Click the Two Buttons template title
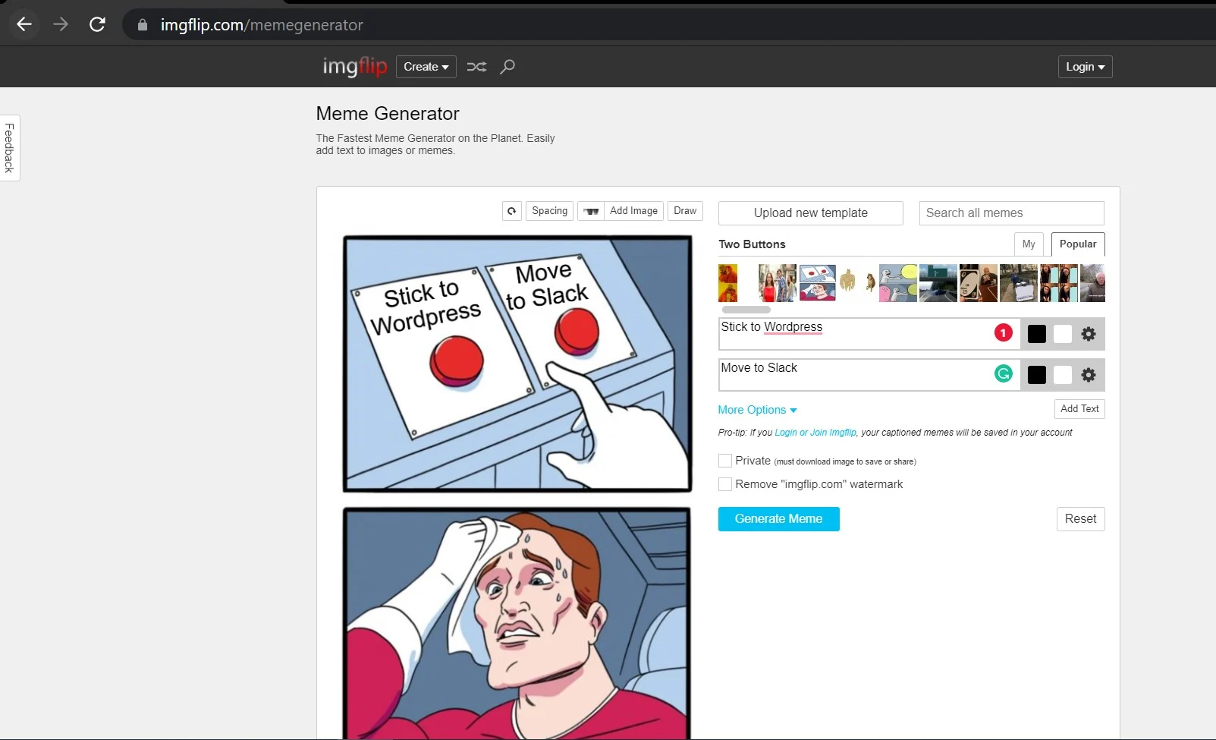This screenshot has width=1216, height=740. 752,244
